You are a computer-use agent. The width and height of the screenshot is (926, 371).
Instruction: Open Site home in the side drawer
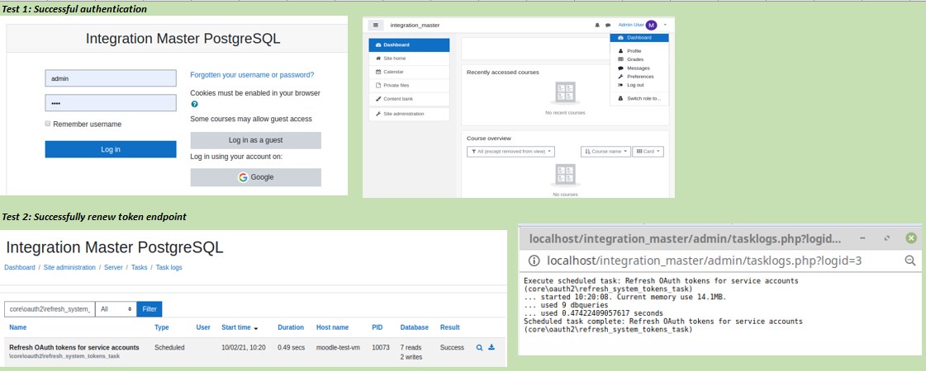tap(409, 59)
